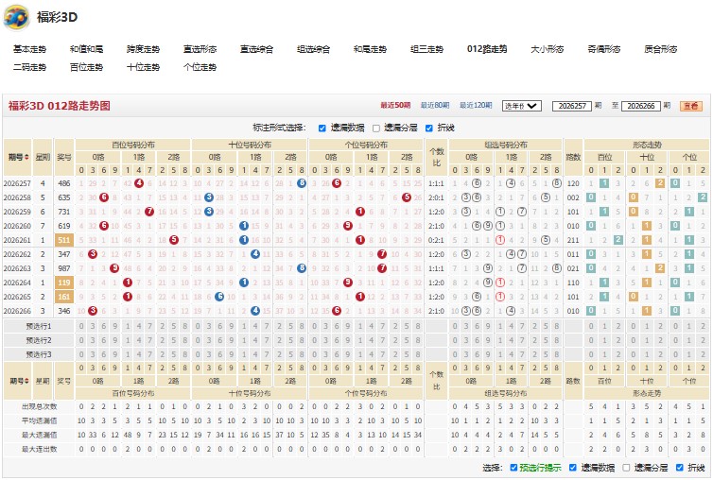Toggle 遗漏数据 checkbox in bottom 选择 row
713x480 pixels.
click(x=573, y=468)
